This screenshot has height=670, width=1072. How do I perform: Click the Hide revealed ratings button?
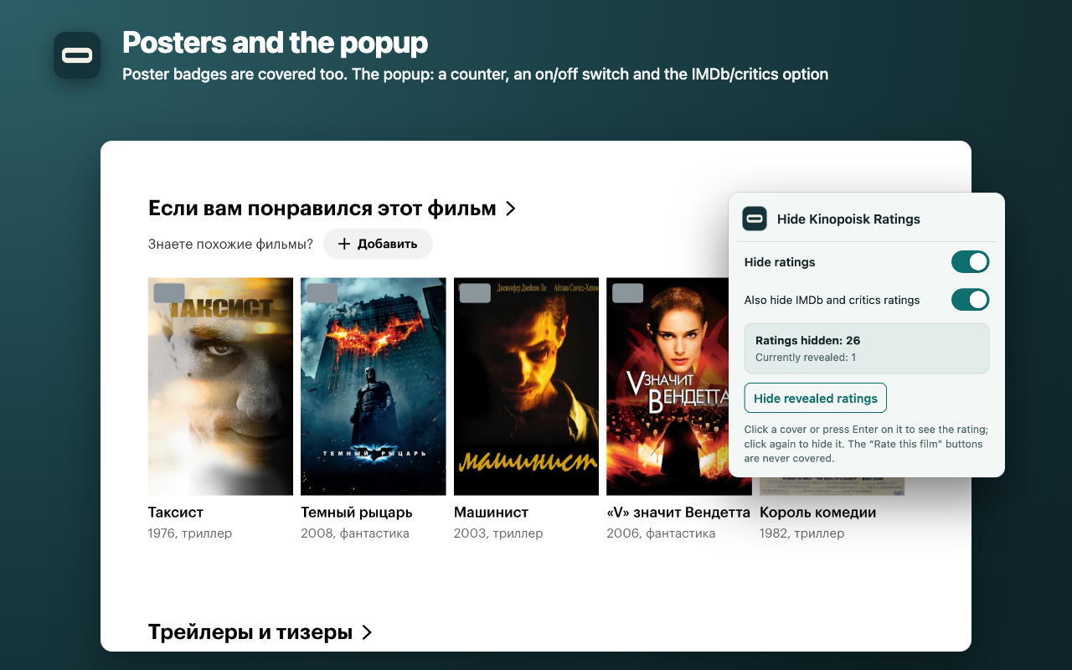tap(816, 398)
